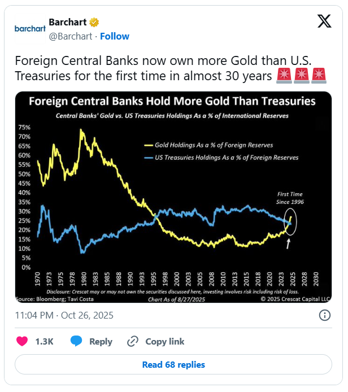
Task: Click the 'First Time Since 1996' annotation
Action: point(291,198)
